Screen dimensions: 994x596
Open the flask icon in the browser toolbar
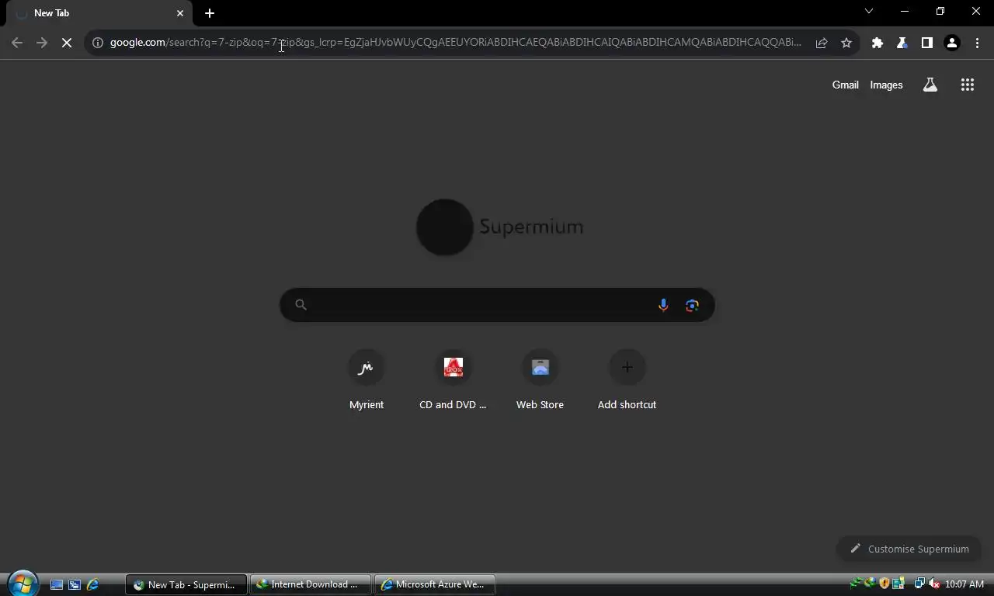[902, 43]
